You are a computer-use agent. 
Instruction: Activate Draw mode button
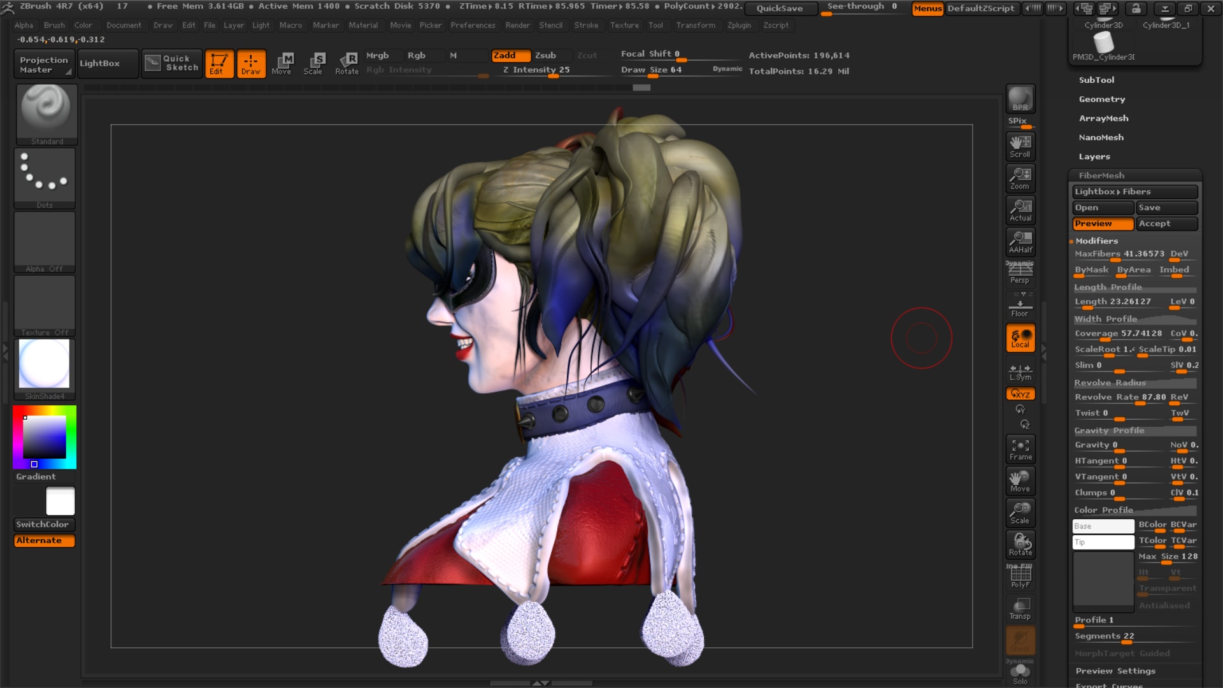[x=250, y=64]
